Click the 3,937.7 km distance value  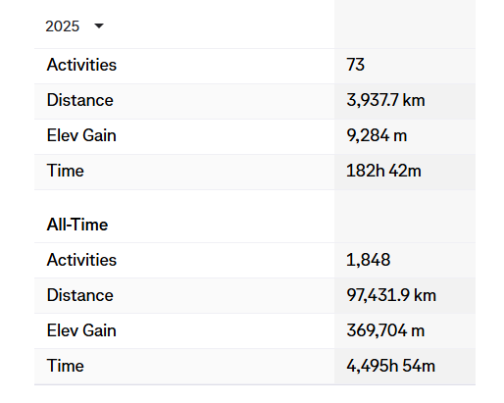point(385,100)
